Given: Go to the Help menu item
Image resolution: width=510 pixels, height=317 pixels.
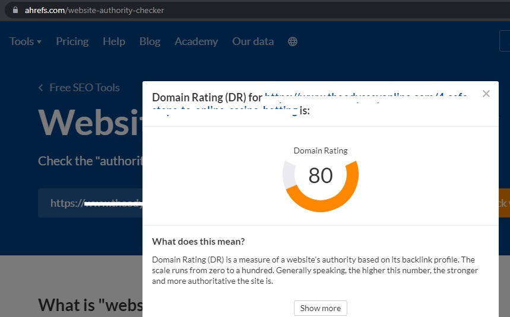Looking at the screenshot, I should pyautogui.click(x=113, y=41).
